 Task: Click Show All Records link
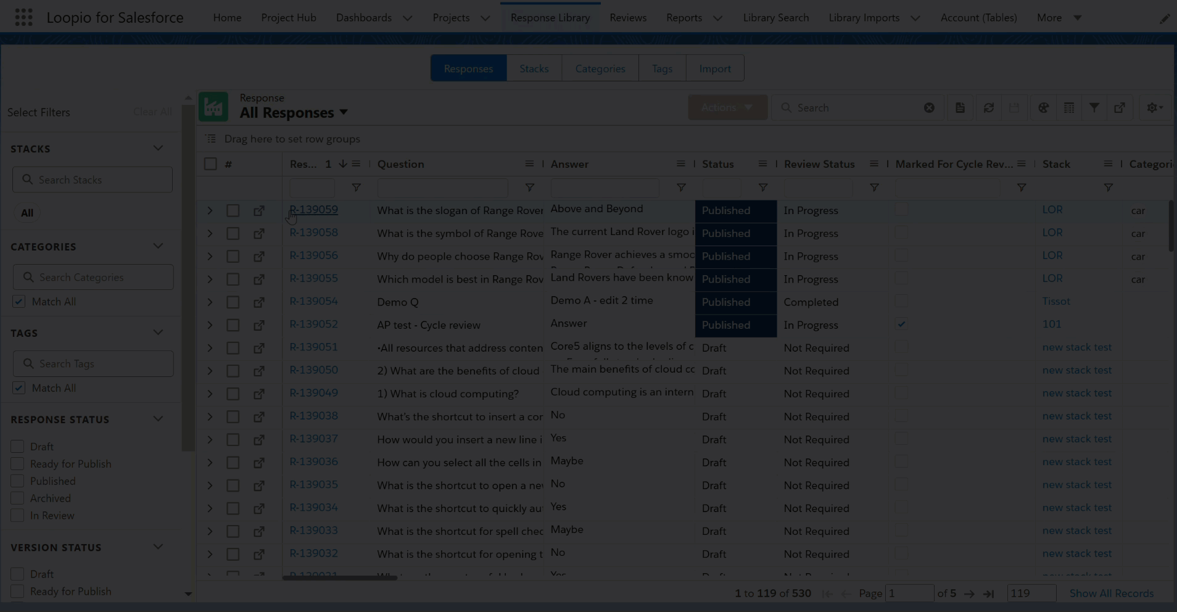[x=1112, y=593]
